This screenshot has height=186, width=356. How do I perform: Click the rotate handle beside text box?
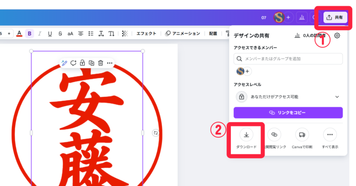(155, 133)
